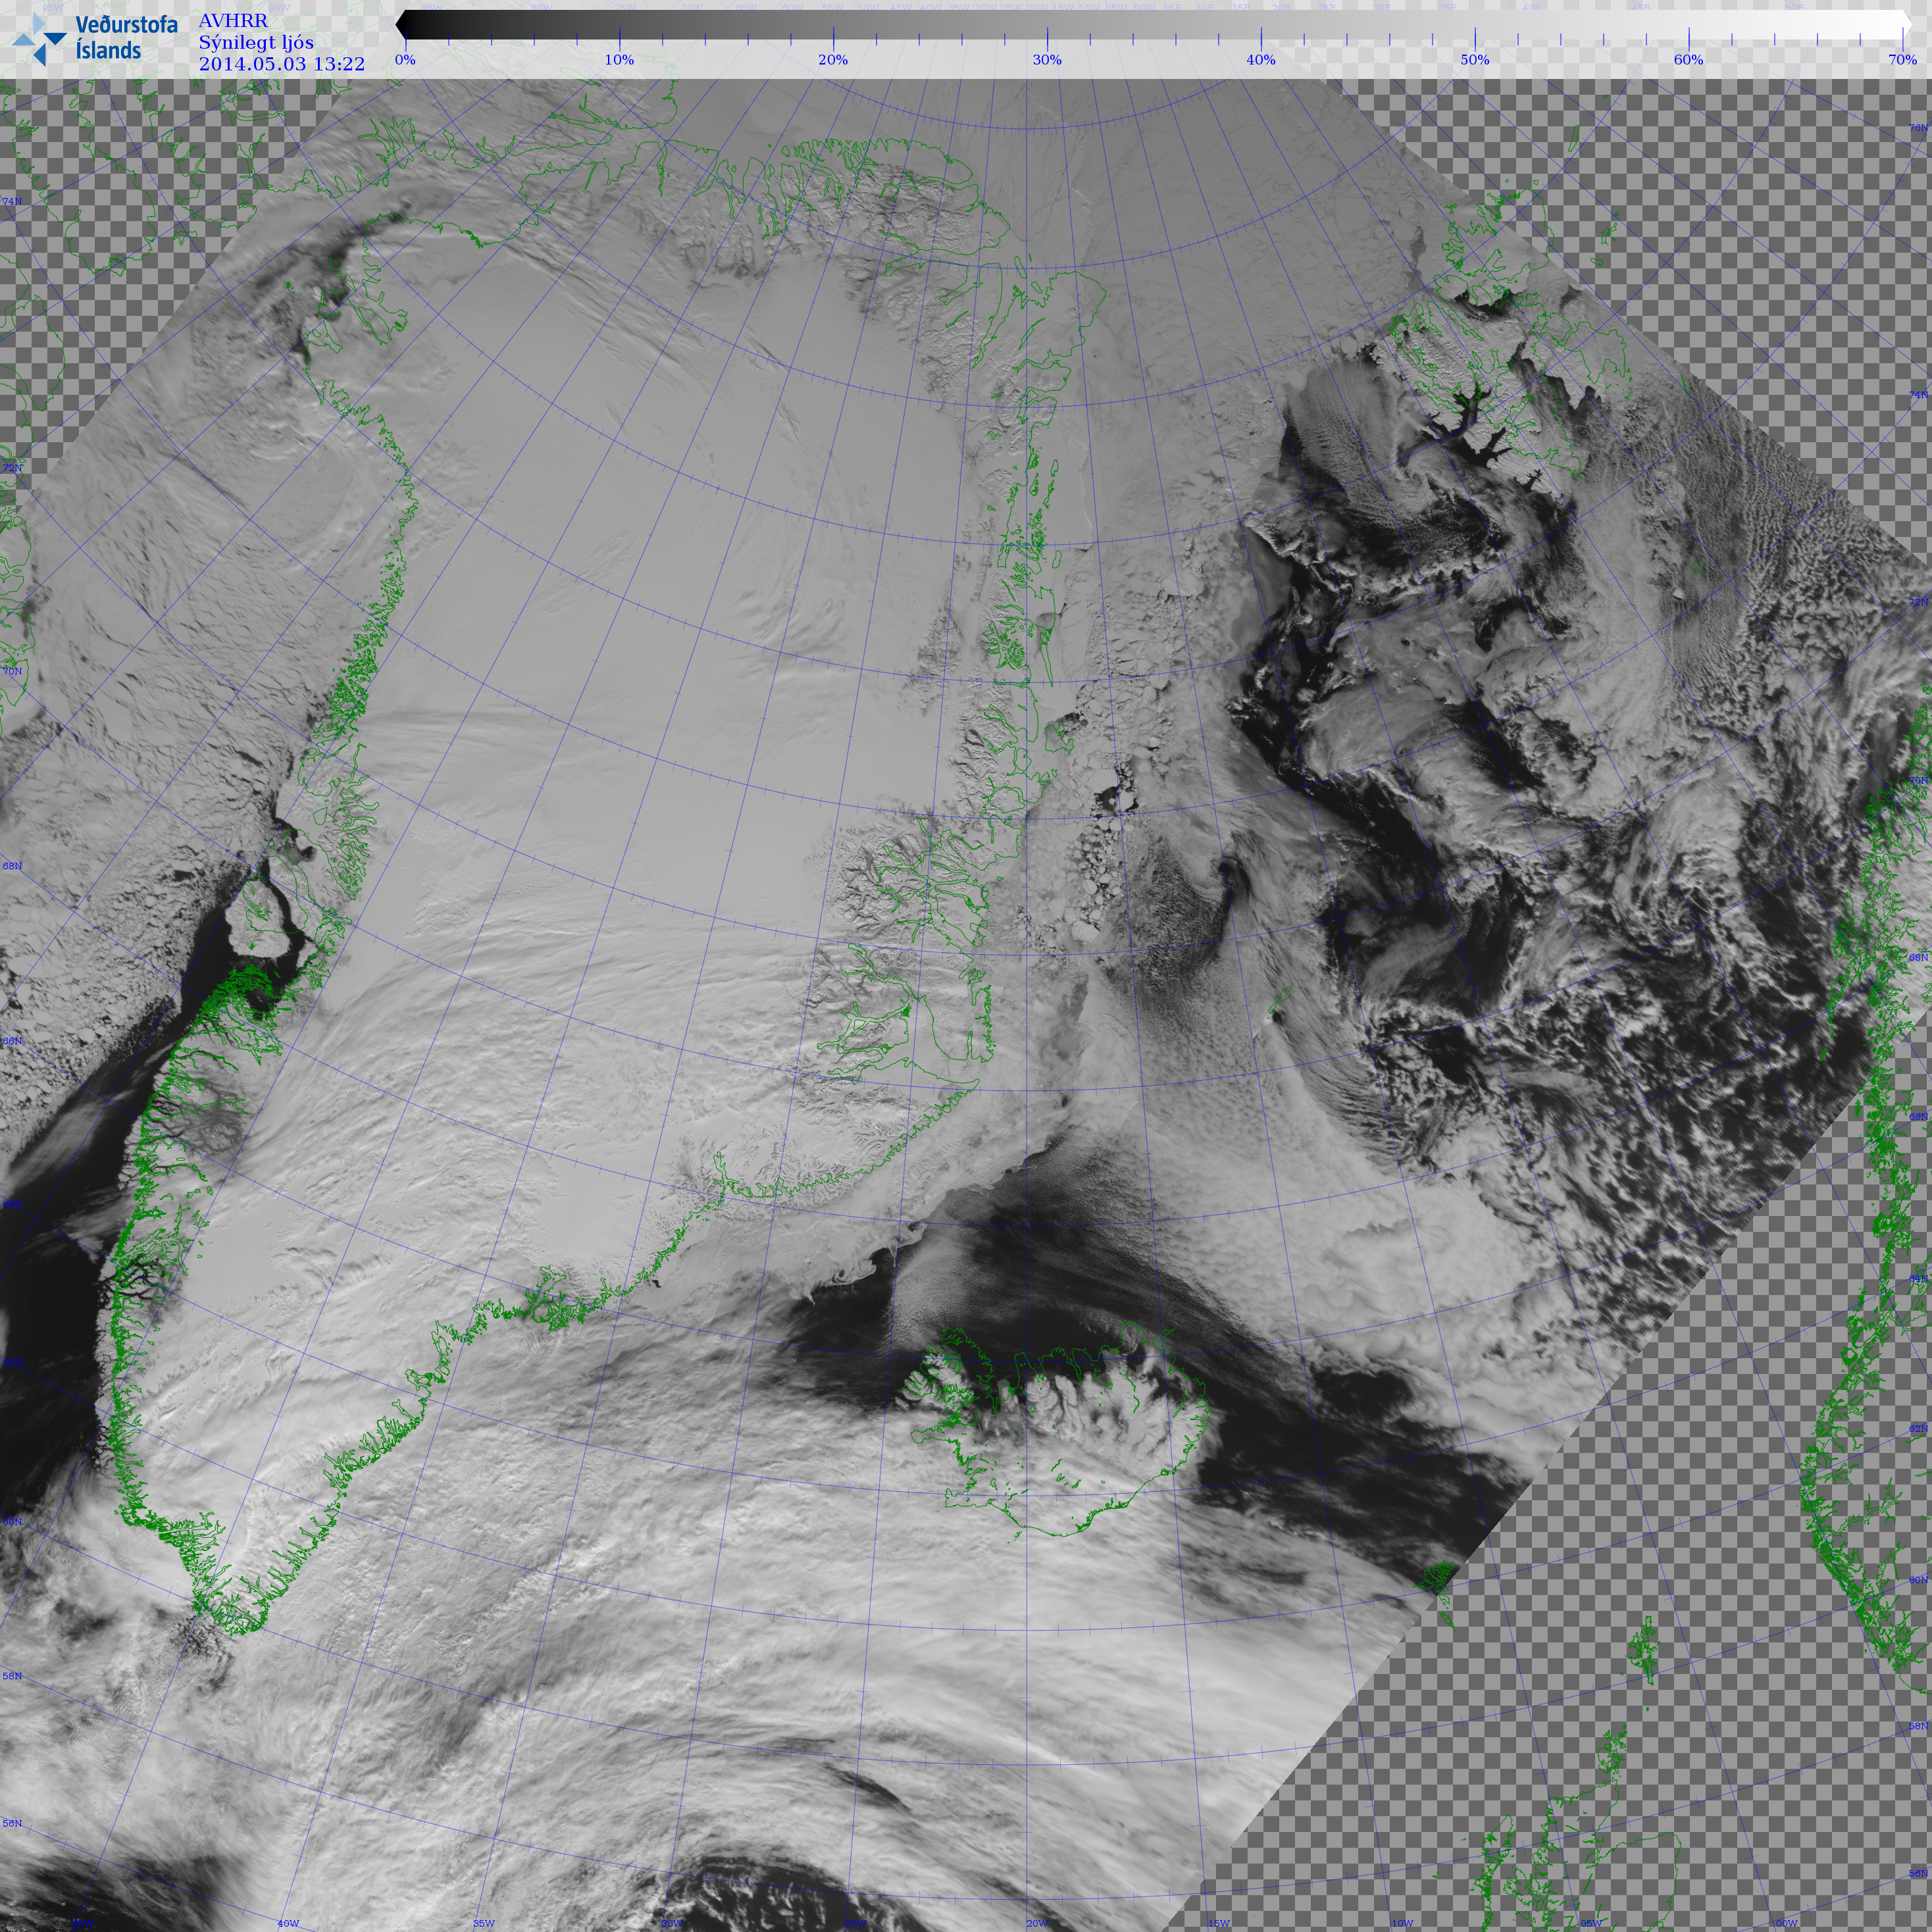Viewport: 1932px width, 1932px height.
Task: Click the Sýnilegt ljós channel label
Action: (256, 43)
